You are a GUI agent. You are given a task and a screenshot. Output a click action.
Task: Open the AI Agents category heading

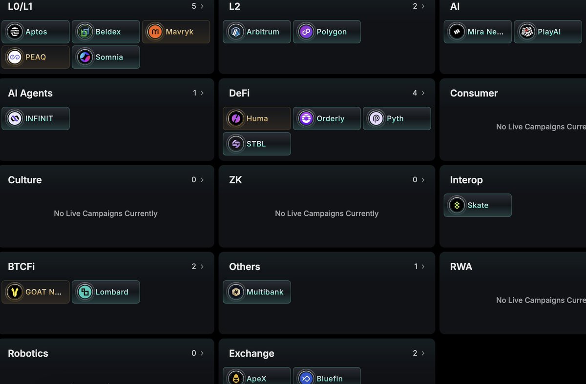pyautogui.click(x=30, y=93)
